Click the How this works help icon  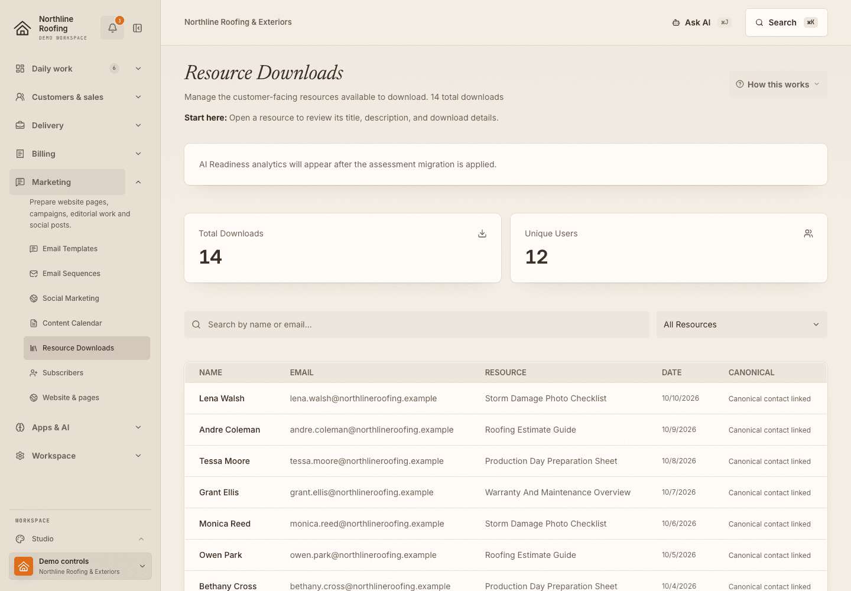(740, 84)
